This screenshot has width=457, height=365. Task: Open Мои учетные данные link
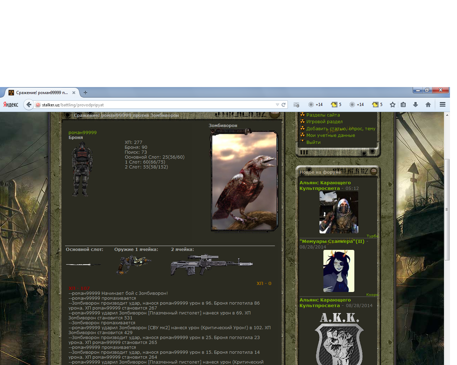[330, 135]
